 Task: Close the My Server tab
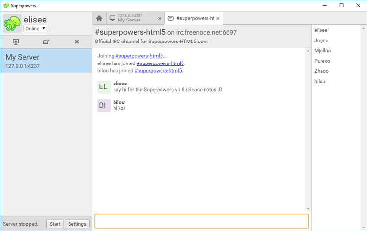click(160, 18)
